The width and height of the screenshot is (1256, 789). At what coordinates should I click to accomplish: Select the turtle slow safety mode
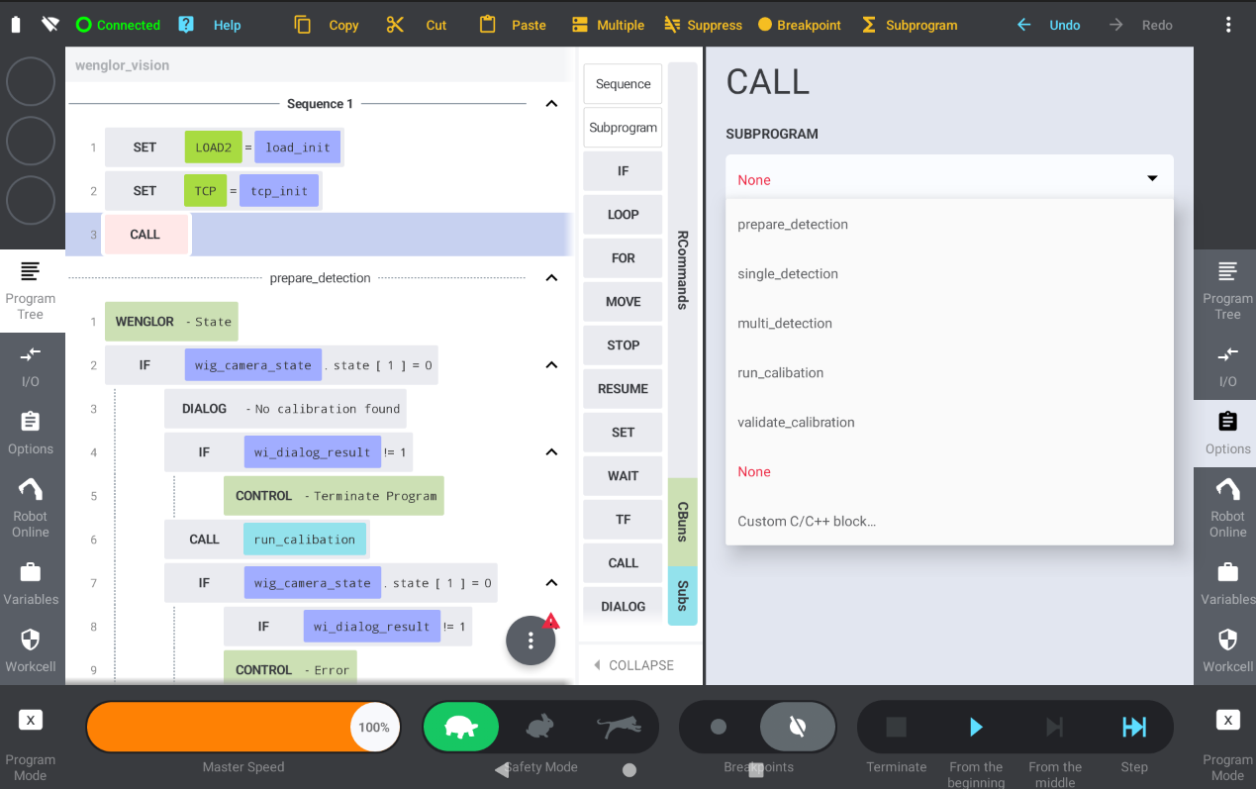(x=460, y=728)
